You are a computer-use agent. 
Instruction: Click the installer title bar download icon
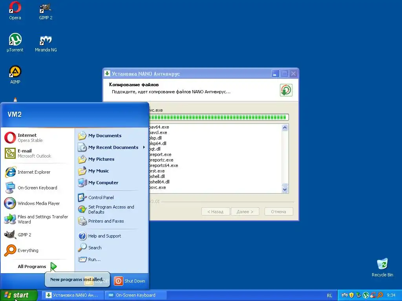coord(107,73)
